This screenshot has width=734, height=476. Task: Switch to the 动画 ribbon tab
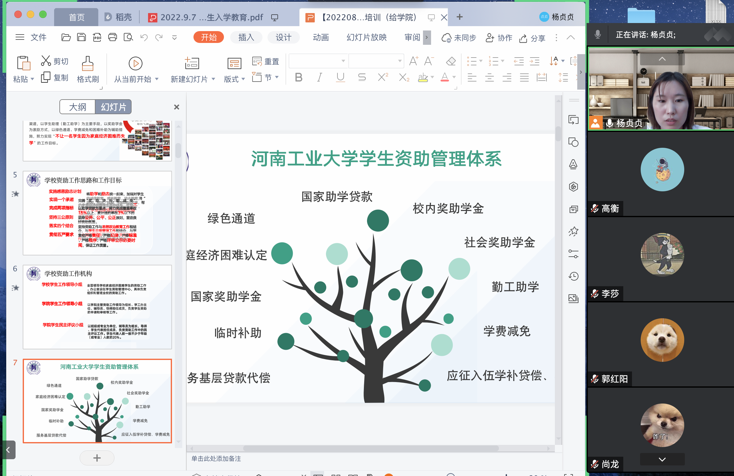pos(321,38)
